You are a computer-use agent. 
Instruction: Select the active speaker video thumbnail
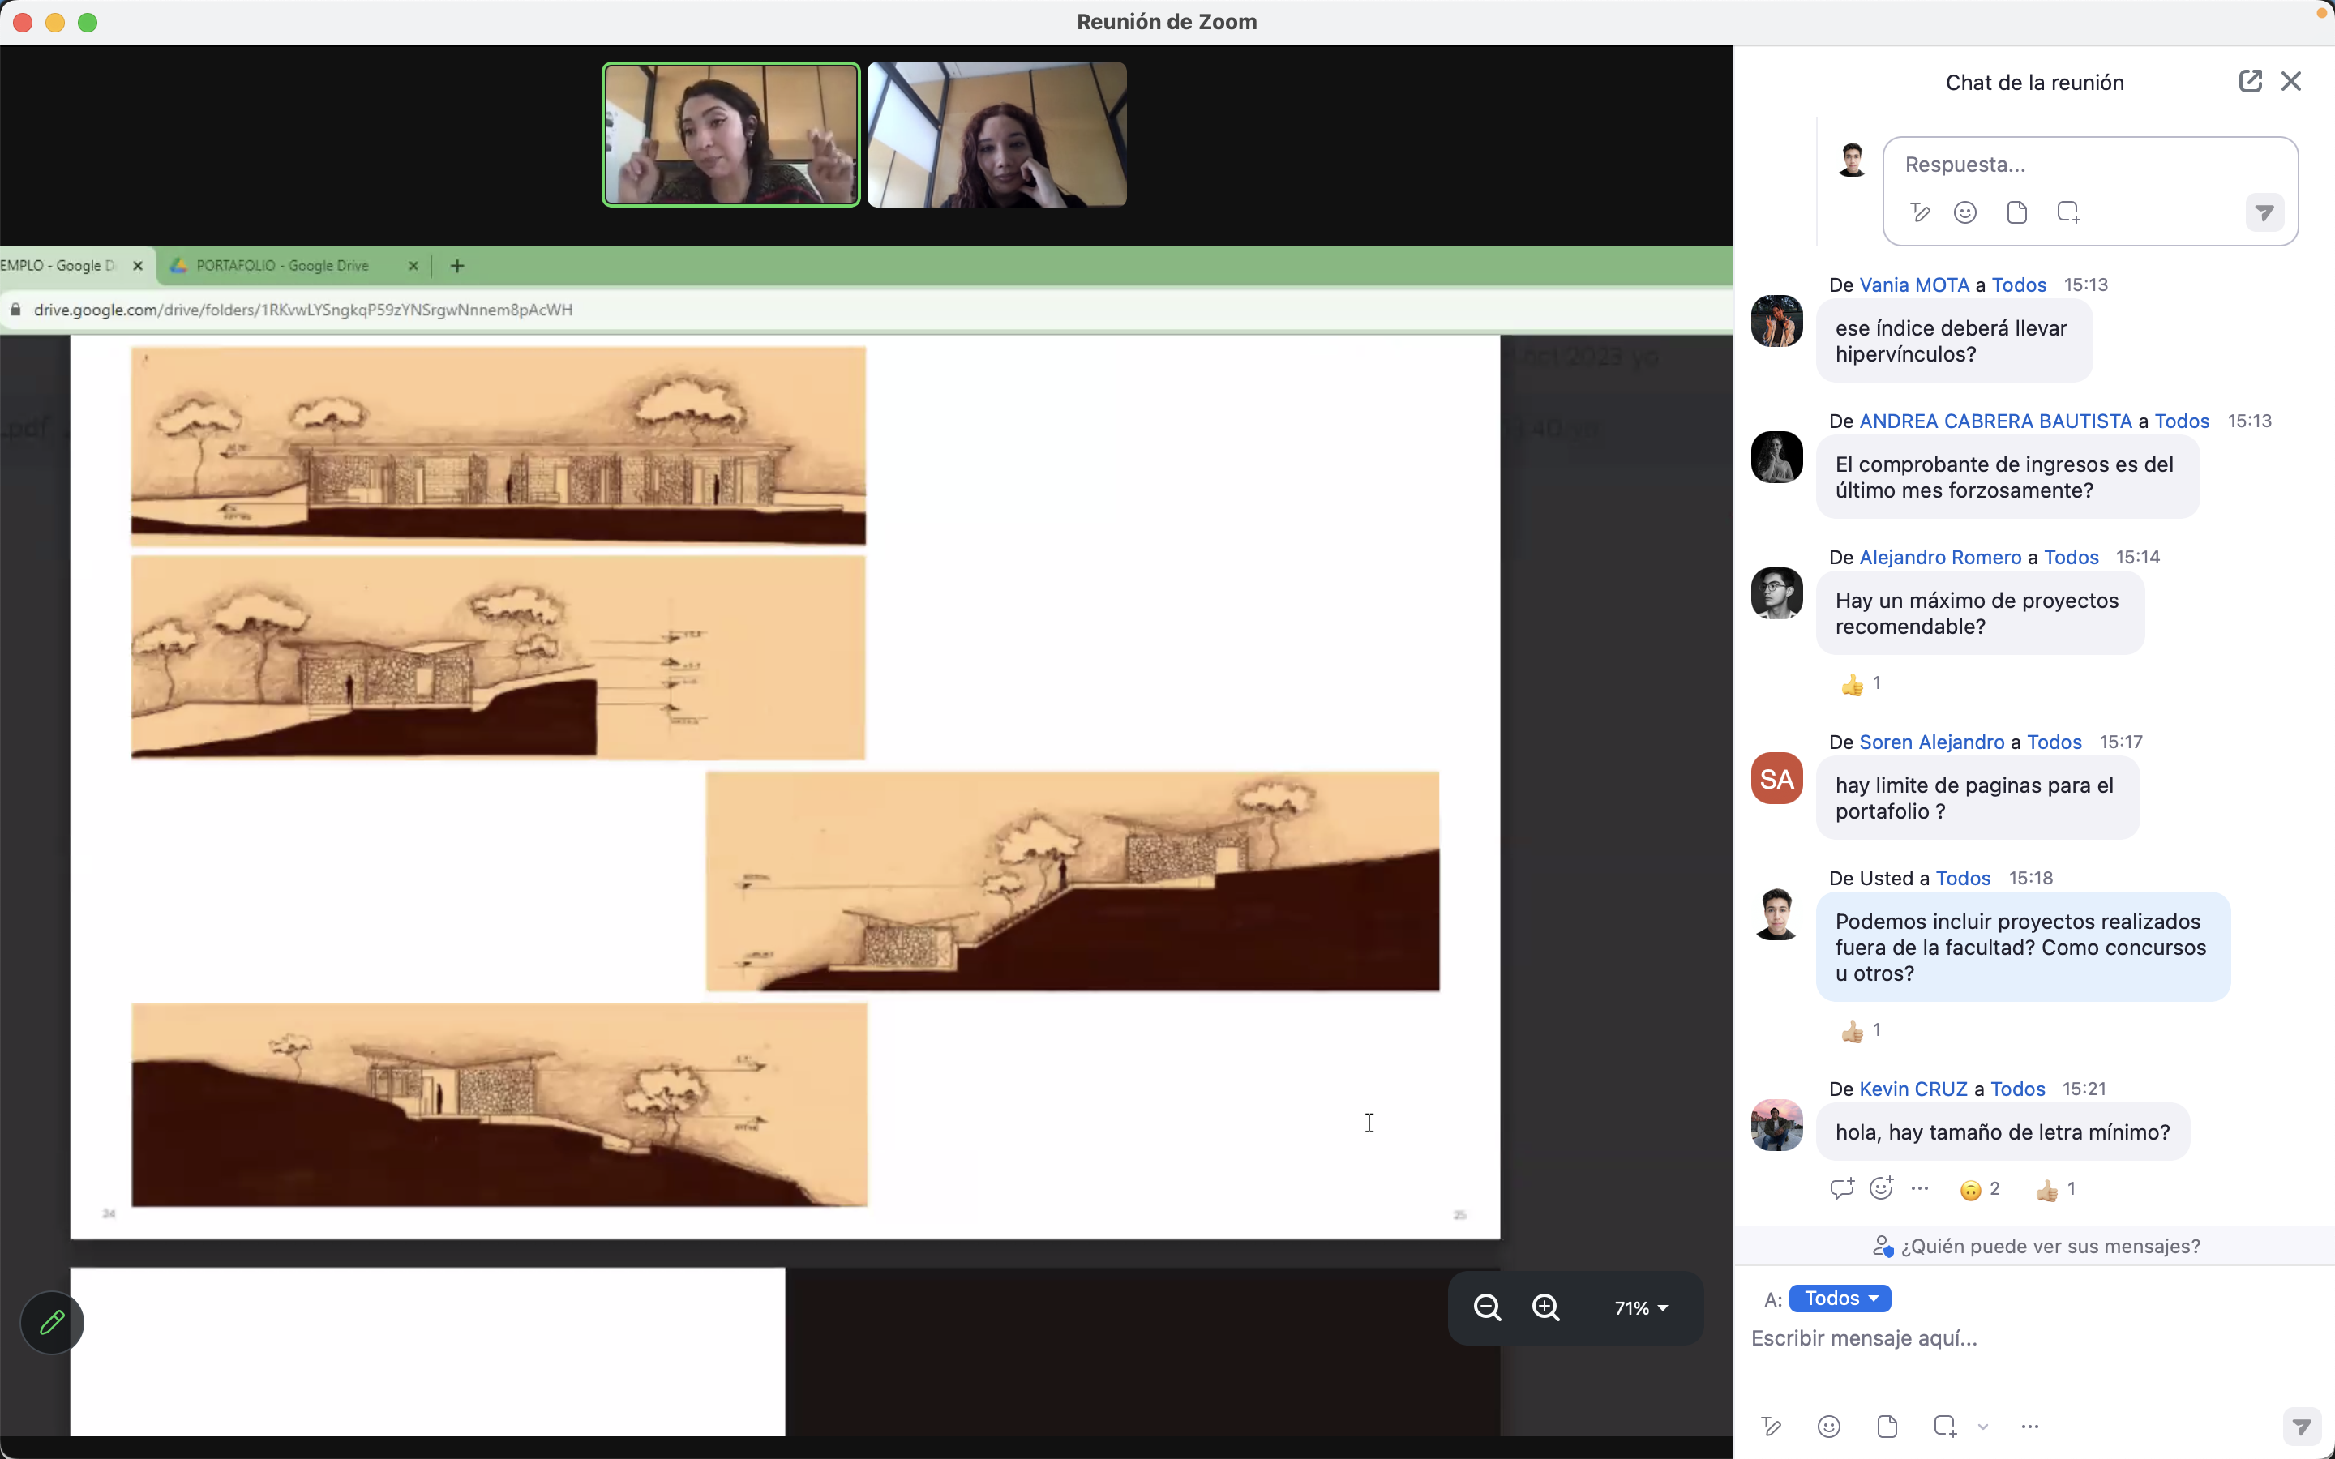pyautogui.click(x=730, y=134)
